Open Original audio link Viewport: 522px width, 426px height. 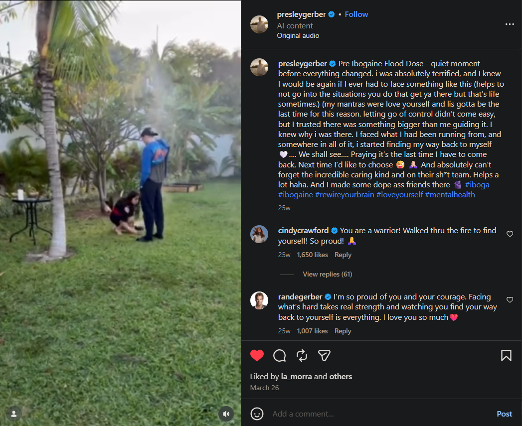[298, 35]
